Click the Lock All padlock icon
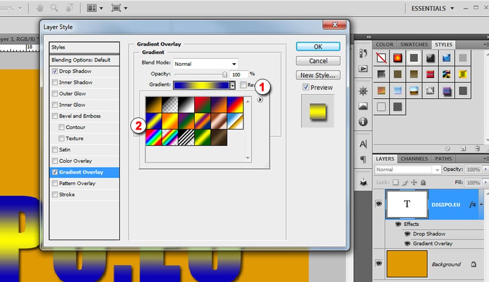Screen dimensions: 489x282 click(423, 183)
